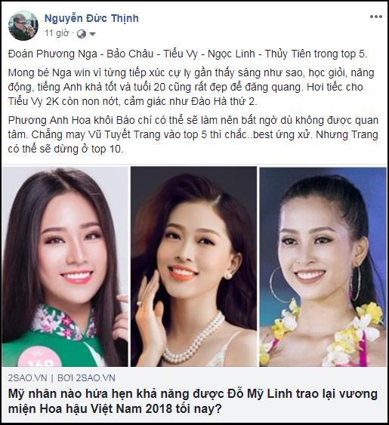The image size is (389, 425).
Task: Open the 11 giờ timestamp link
Action: coord(57,33)
